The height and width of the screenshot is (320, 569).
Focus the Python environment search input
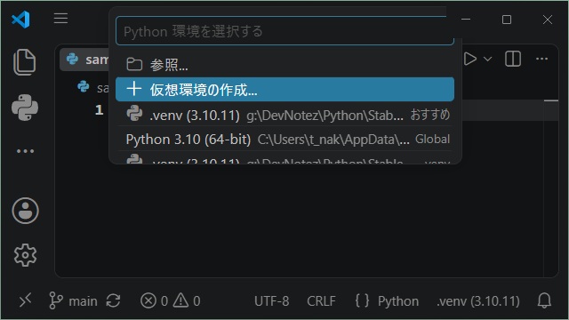tap(284, 31)
